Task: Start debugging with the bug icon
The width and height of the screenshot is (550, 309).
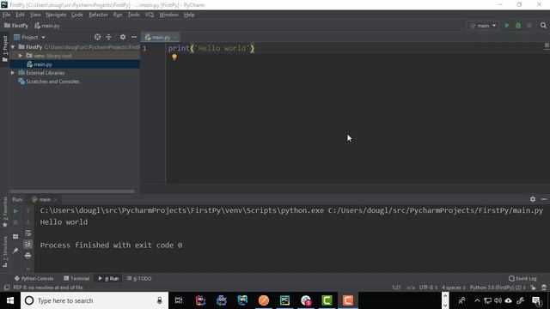Action: (518, 26)
